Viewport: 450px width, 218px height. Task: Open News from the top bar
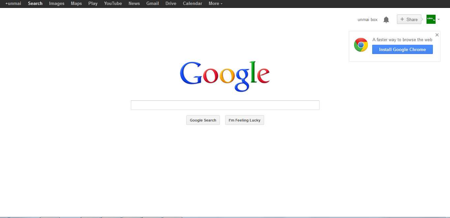(134, 3)
